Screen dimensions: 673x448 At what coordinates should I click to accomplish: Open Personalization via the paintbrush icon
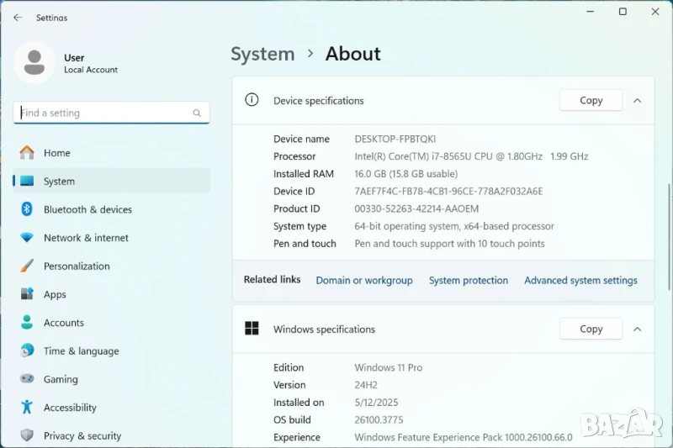point(27,266)
